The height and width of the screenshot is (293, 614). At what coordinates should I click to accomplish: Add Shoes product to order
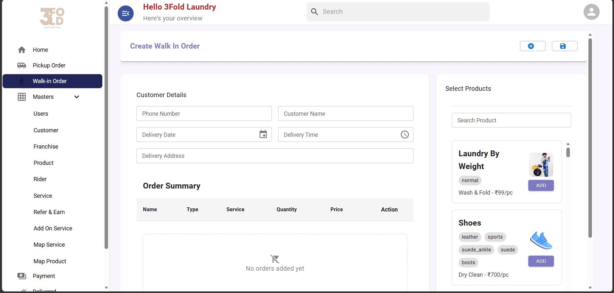tap(541, 261)
